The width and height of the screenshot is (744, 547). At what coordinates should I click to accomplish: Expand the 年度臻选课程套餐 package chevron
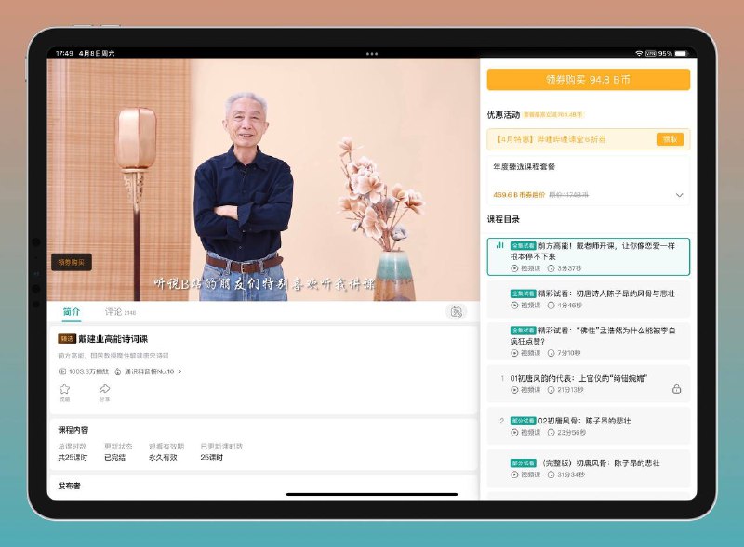pyautogui.click(x=679, y=195)
